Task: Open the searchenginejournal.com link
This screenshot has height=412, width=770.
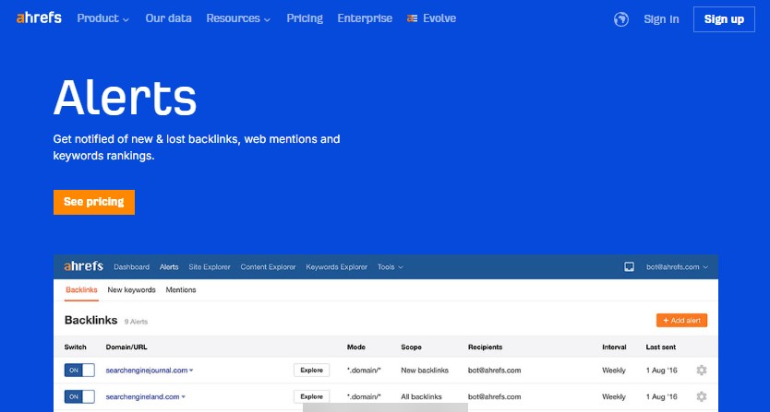Action: 147,371
